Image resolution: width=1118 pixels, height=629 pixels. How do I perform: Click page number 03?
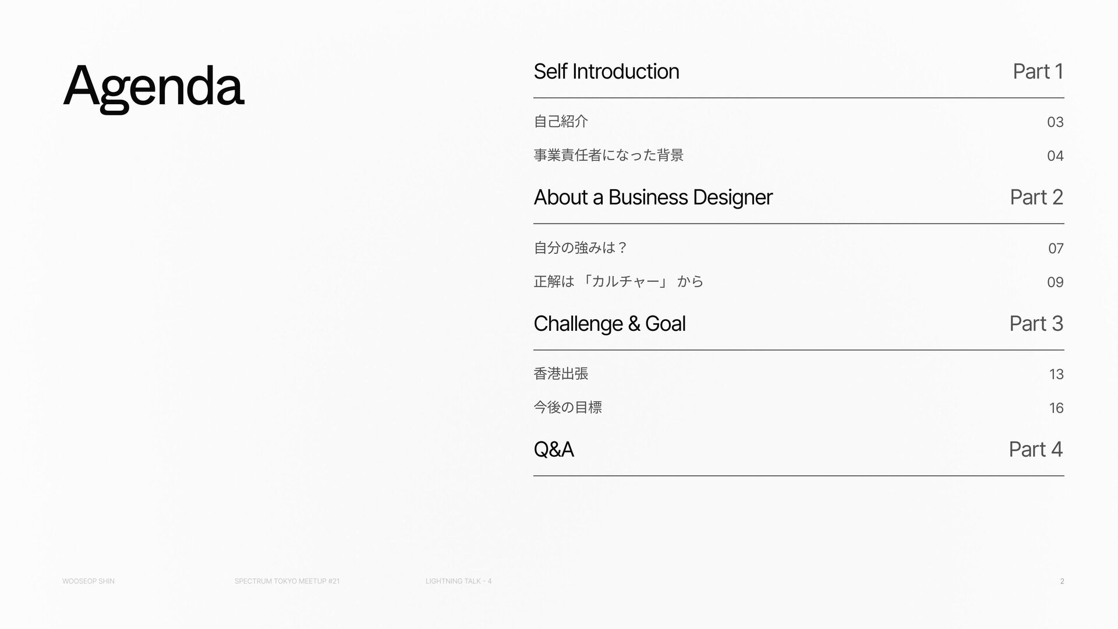click(1055, 122)
